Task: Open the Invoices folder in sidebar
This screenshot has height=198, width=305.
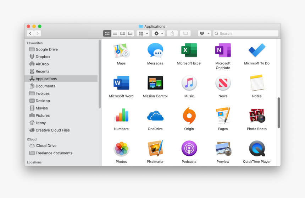Action: 61,93
